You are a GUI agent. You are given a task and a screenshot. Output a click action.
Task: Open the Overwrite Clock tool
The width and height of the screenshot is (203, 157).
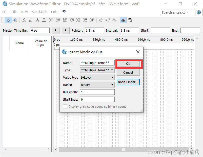coord(78,20)
